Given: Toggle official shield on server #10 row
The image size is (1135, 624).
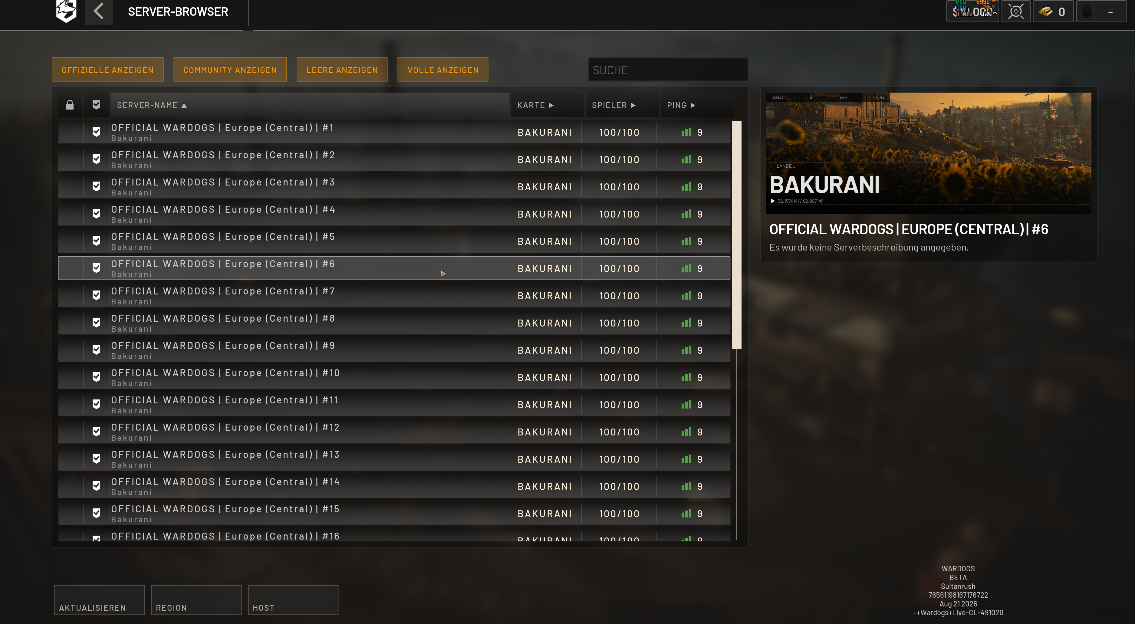Looking at the screenshot, I should click(x=97, y=377).
